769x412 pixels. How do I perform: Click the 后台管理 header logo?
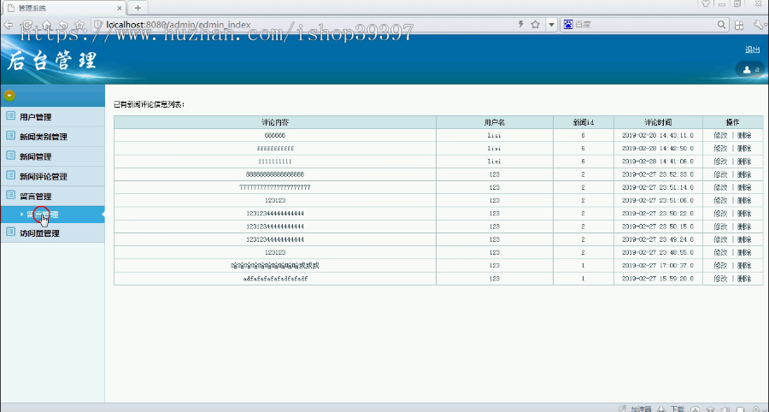point(52,61)
